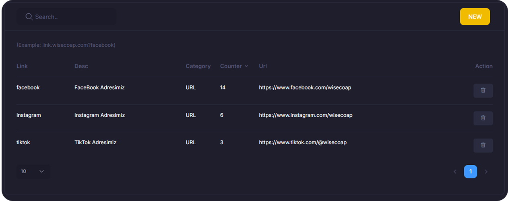Select the 'TikTok Adresimiz' description cell
510x201 pixels.
95,142
